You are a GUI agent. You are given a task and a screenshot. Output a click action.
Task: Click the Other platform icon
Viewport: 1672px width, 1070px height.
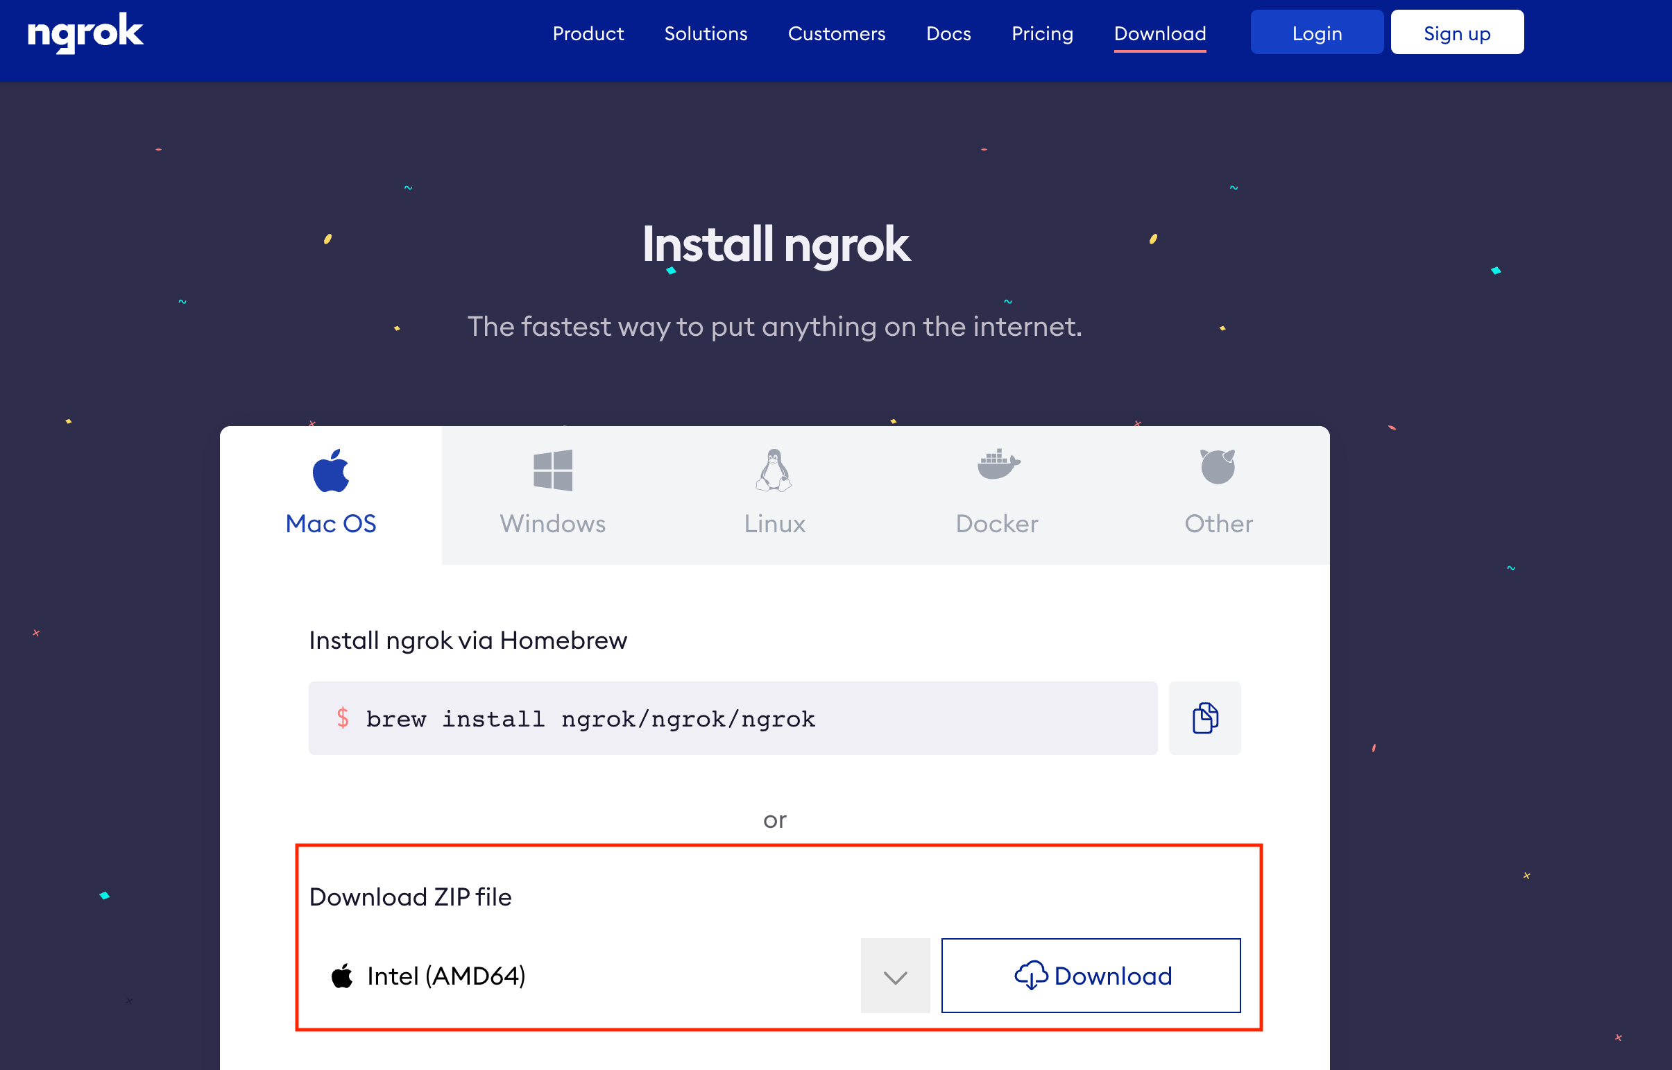[x=1218, y=467]
